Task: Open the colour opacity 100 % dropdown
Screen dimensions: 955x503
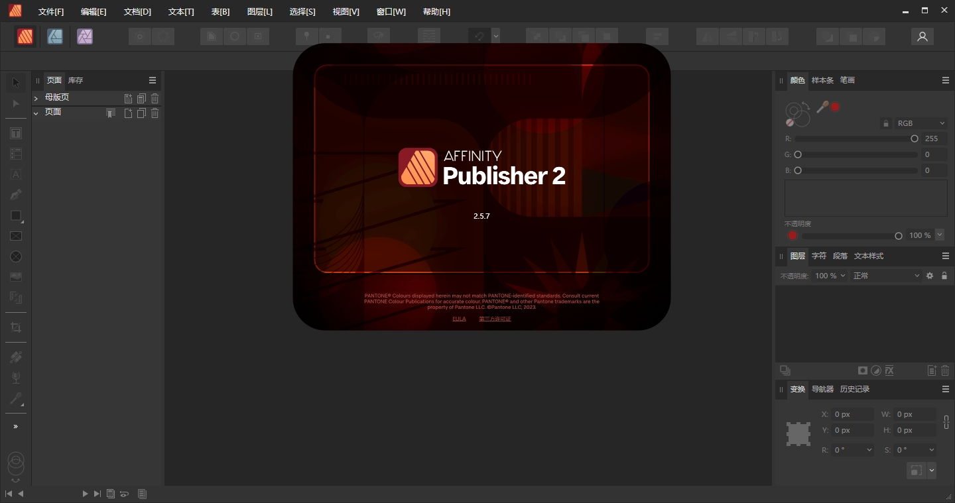Action: tap(940, 235)
